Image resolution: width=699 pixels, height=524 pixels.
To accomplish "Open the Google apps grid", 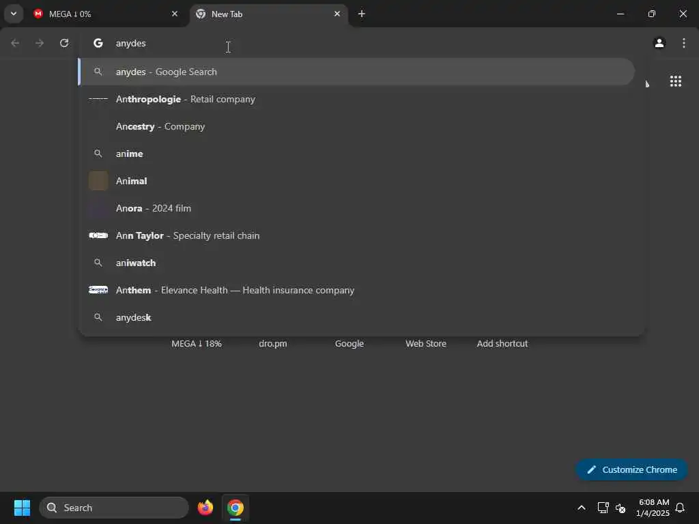I will click(x=675, y=81).
